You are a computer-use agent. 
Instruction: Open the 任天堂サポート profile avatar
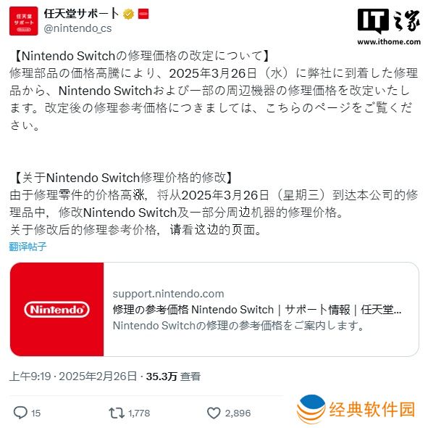[x=23, y=21]
